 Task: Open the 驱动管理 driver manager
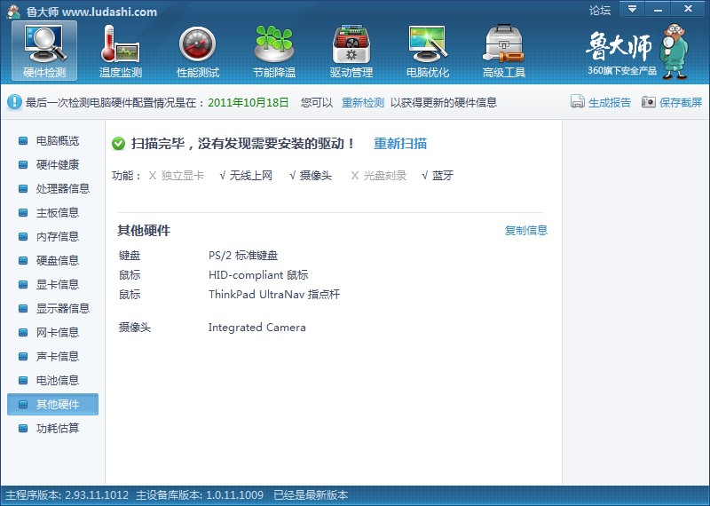click(351, 51)
